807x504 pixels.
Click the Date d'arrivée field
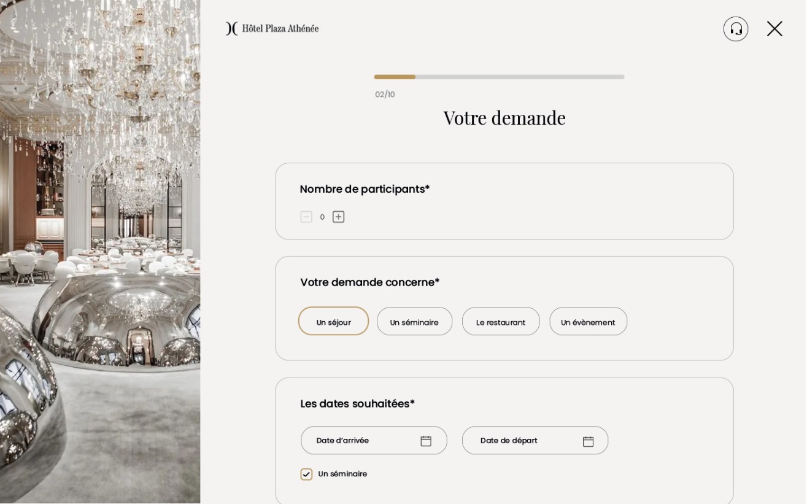point(374,440)
